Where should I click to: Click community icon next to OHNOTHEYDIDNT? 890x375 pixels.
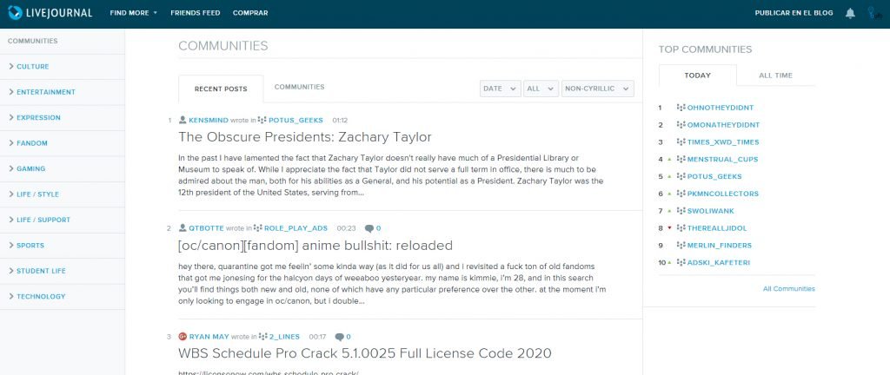[681, 108]
